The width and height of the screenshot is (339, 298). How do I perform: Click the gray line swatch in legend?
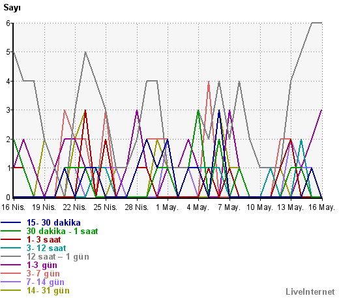pyautogui.click(x=11, y=256)
